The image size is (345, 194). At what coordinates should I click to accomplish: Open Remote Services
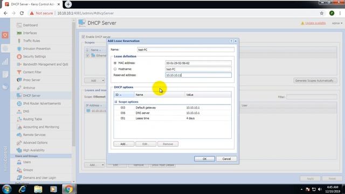click(x=34, y=135)
